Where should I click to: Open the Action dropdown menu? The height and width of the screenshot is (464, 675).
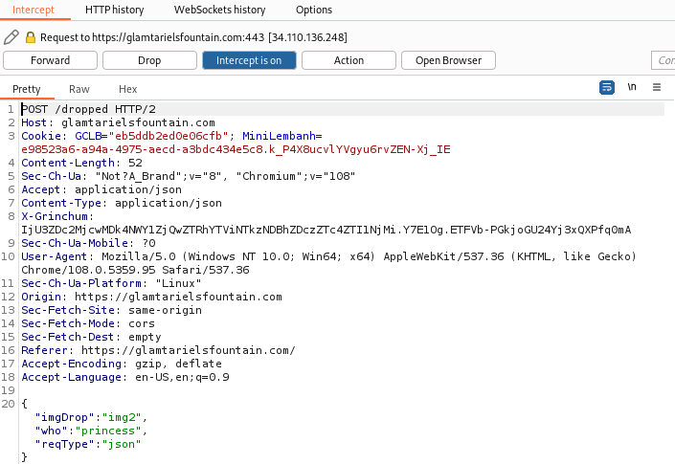349,60
